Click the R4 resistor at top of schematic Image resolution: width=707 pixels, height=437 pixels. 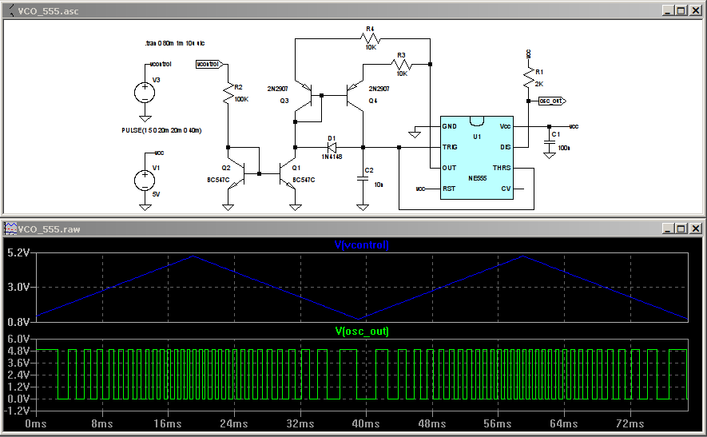[x=371, y=39]
